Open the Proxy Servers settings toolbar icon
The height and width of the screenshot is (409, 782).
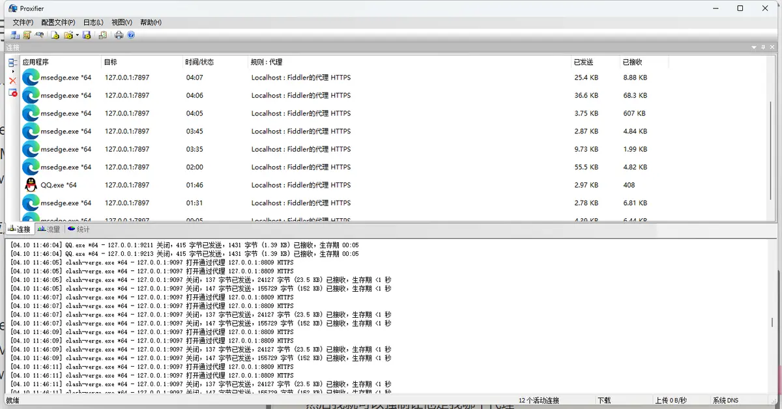[15, 35]
